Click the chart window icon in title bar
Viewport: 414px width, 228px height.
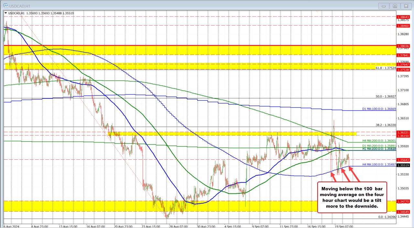pos(5,5)
